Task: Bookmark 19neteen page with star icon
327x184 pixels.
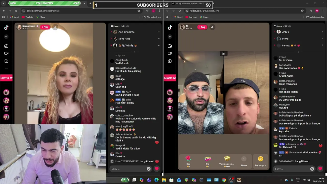Action: tap(302, 11)
